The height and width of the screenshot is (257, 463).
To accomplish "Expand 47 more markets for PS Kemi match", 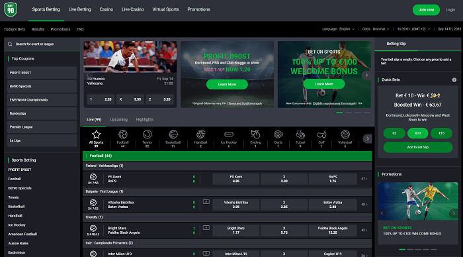I will (364, 179).
